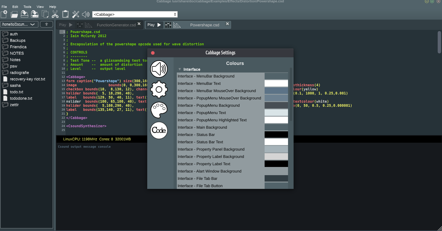Viewport: 442px width, 231px height.
Task: Select the paint palette colours icon
Action: click(159, 110)
